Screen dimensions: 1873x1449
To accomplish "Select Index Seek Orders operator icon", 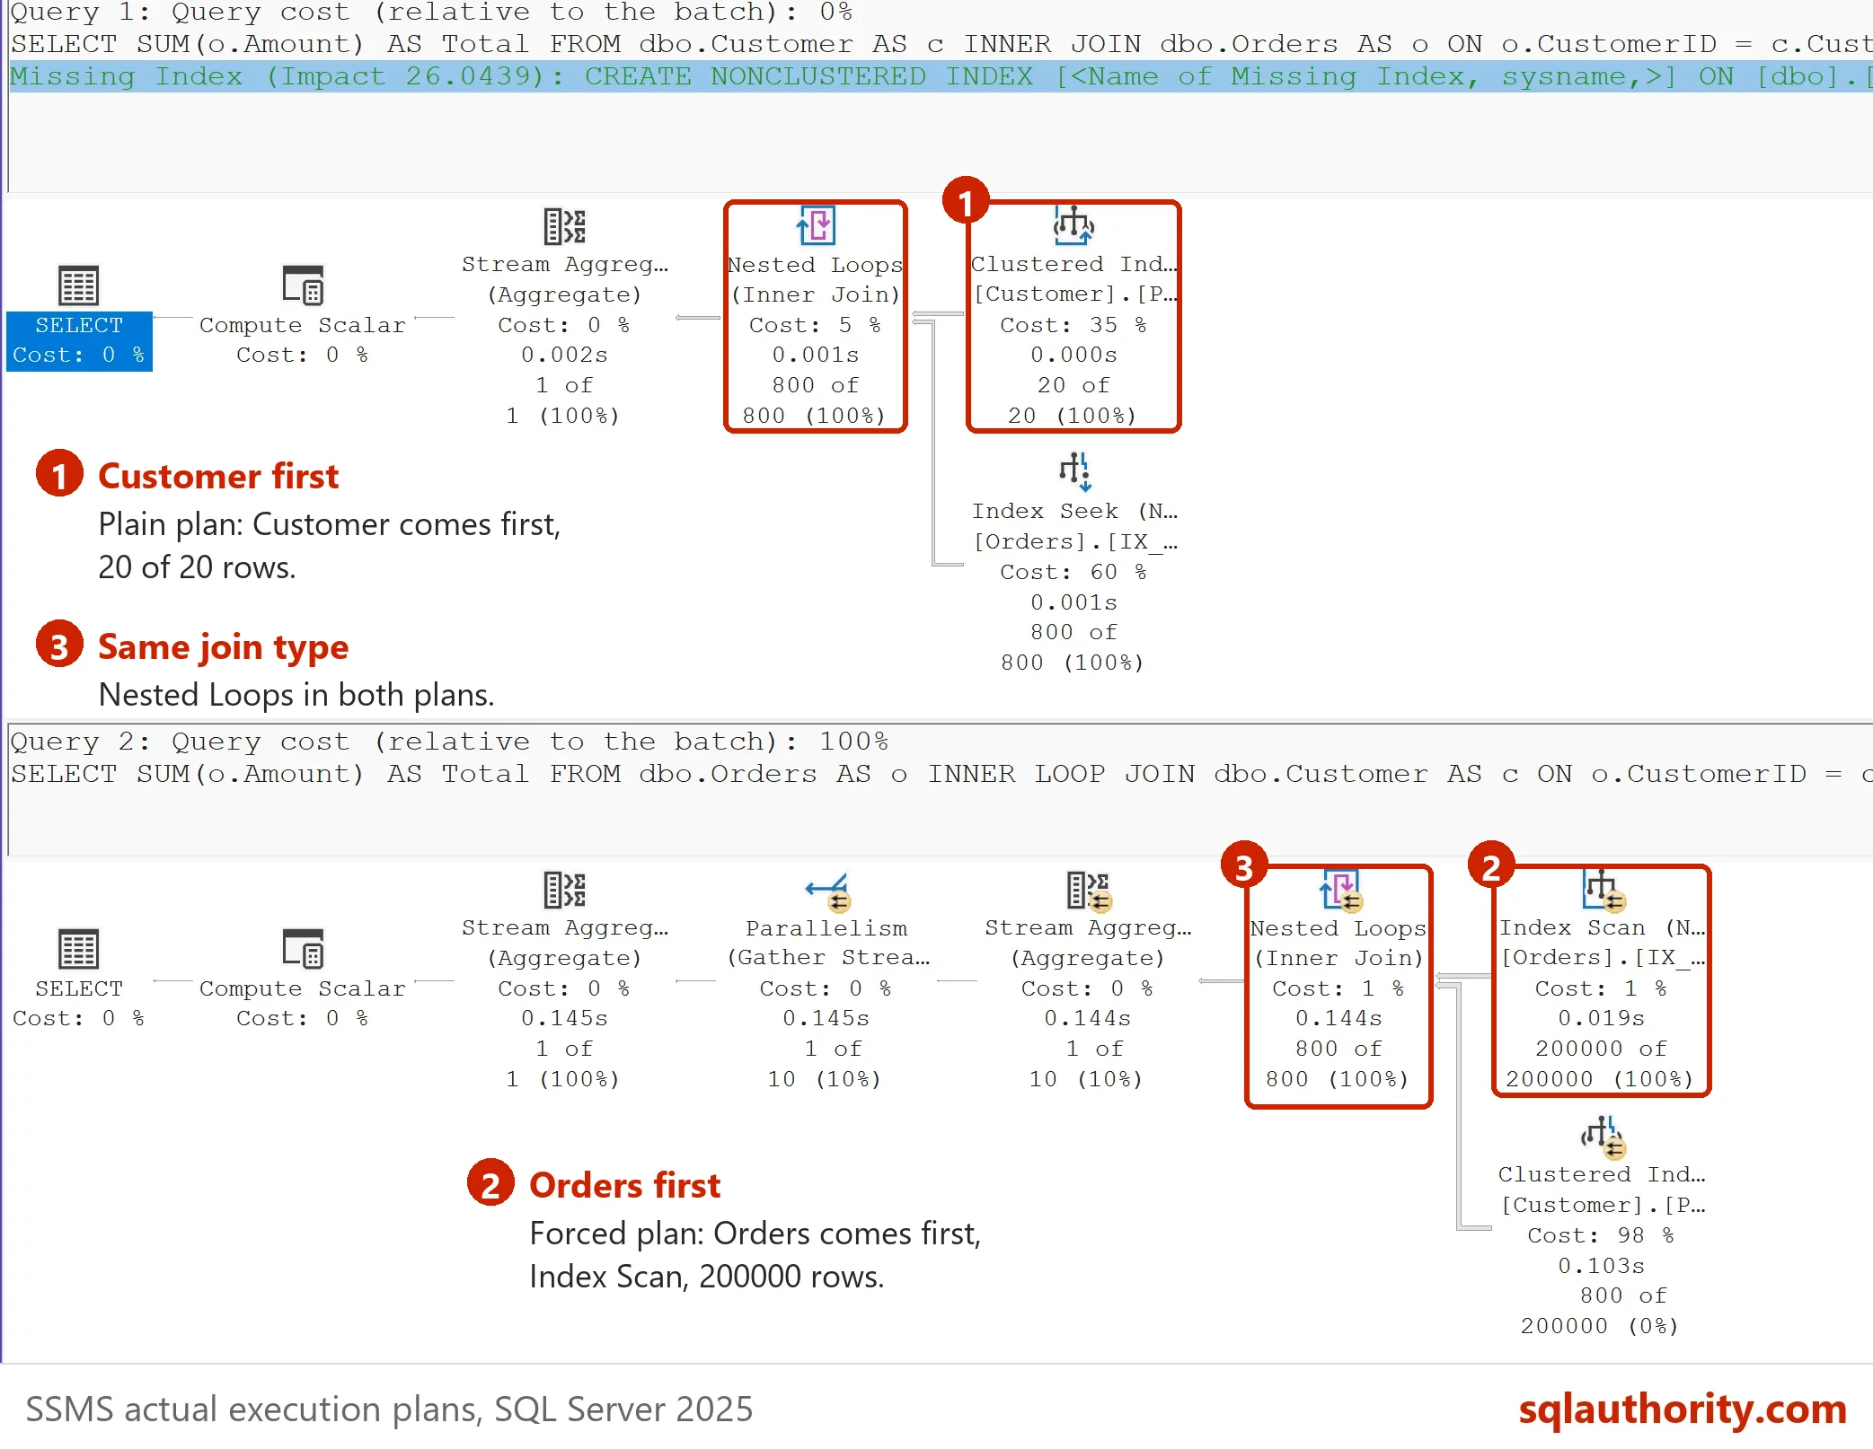I will 1074,472.
